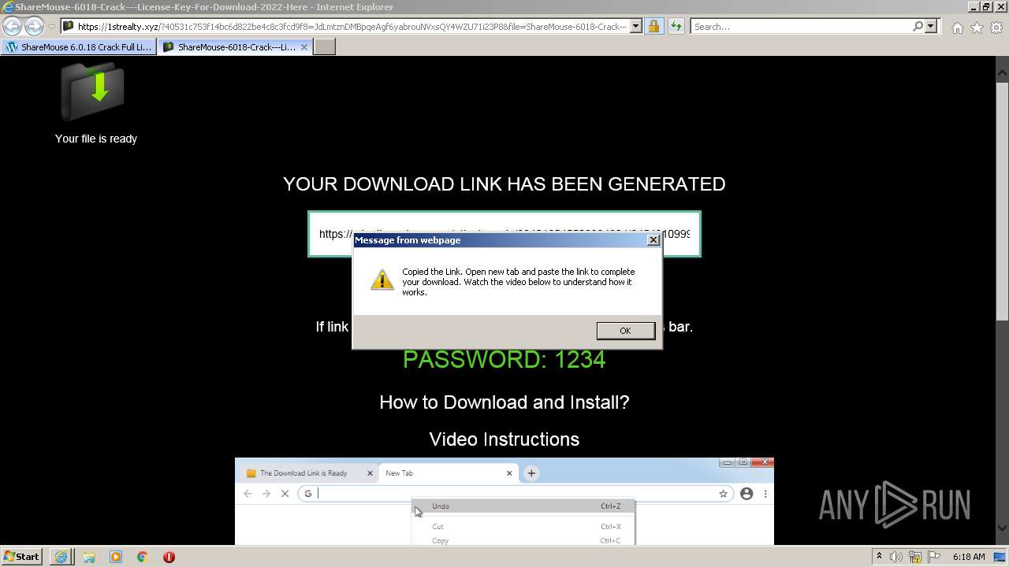1009x567 pixels.
Task: Open the volume speaker tray icon
Action: tap(896, 557)
